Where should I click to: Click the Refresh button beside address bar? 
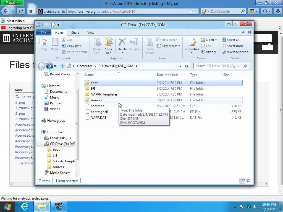click(x=187, y=66)
